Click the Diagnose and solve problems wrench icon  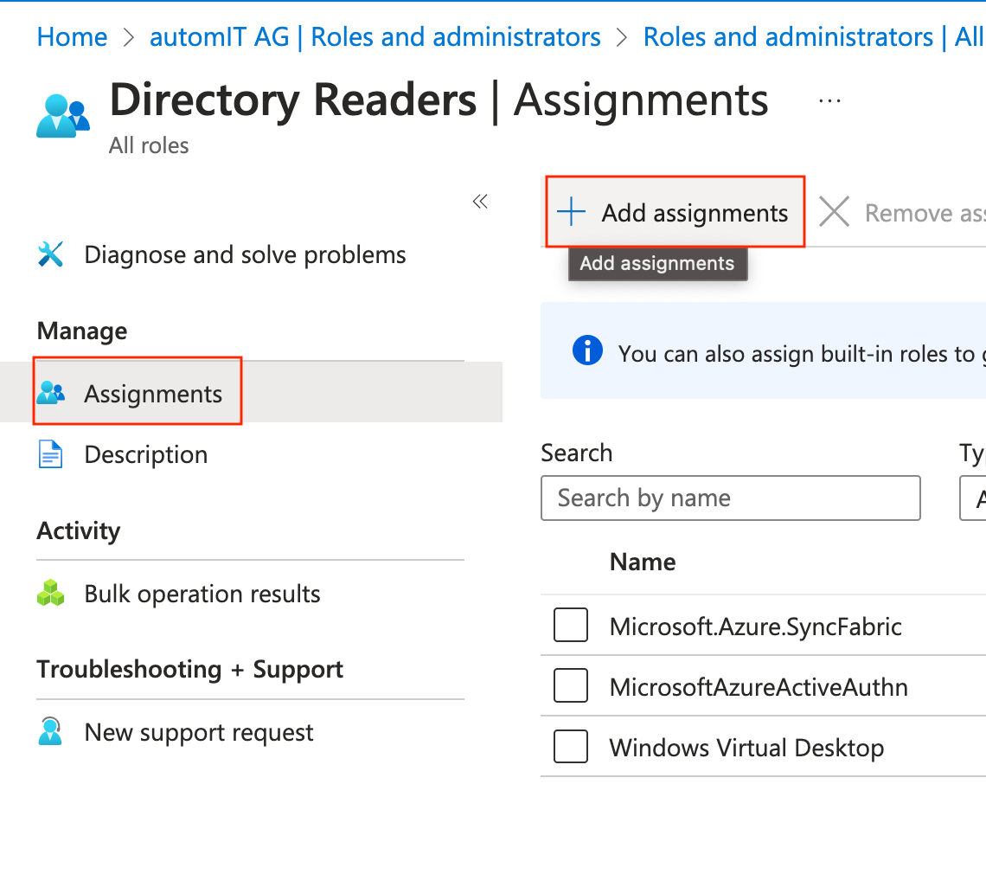(x=51, y=255)
